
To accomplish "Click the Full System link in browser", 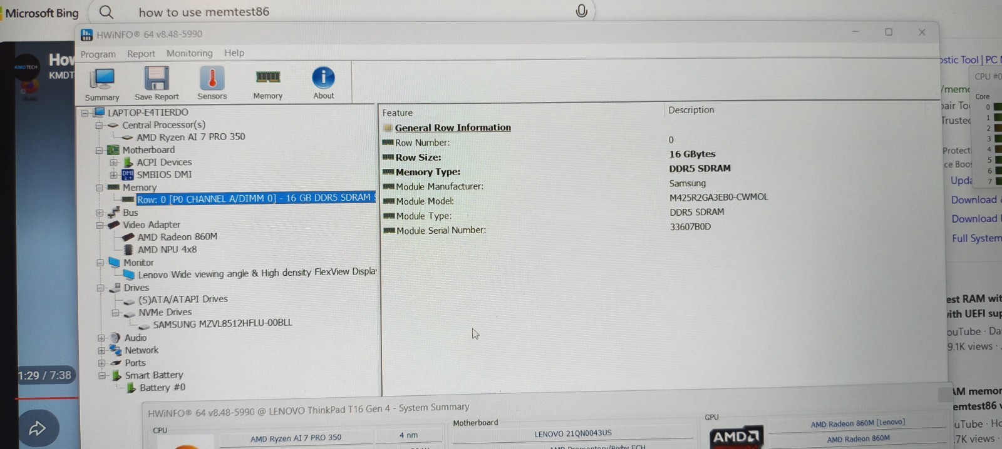I will [x=976, y=238].
